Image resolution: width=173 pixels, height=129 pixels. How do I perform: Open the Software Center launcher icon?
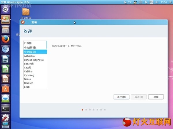coord(5,89)
